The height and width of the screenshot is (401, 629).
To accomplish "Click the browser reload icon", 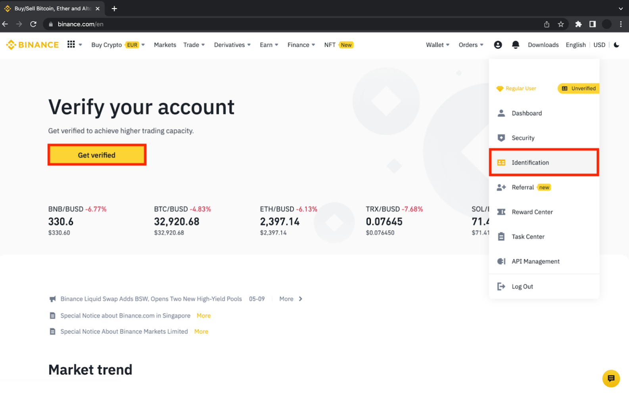I will pos(33,24).
